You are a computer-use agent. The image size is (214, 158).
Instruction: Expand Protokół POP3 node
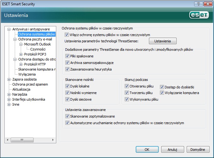(21, 54)
